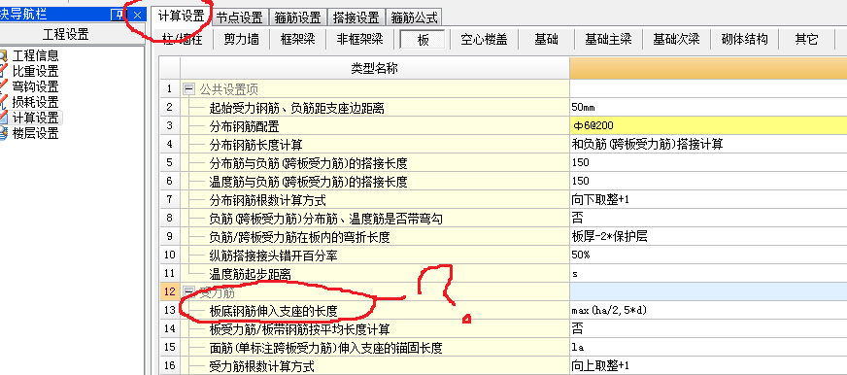This screenshot has height=375, width=847.
Task: Select the row 板受力筋/板带钢筋按平均长度计算
Action: pos(375,329)
